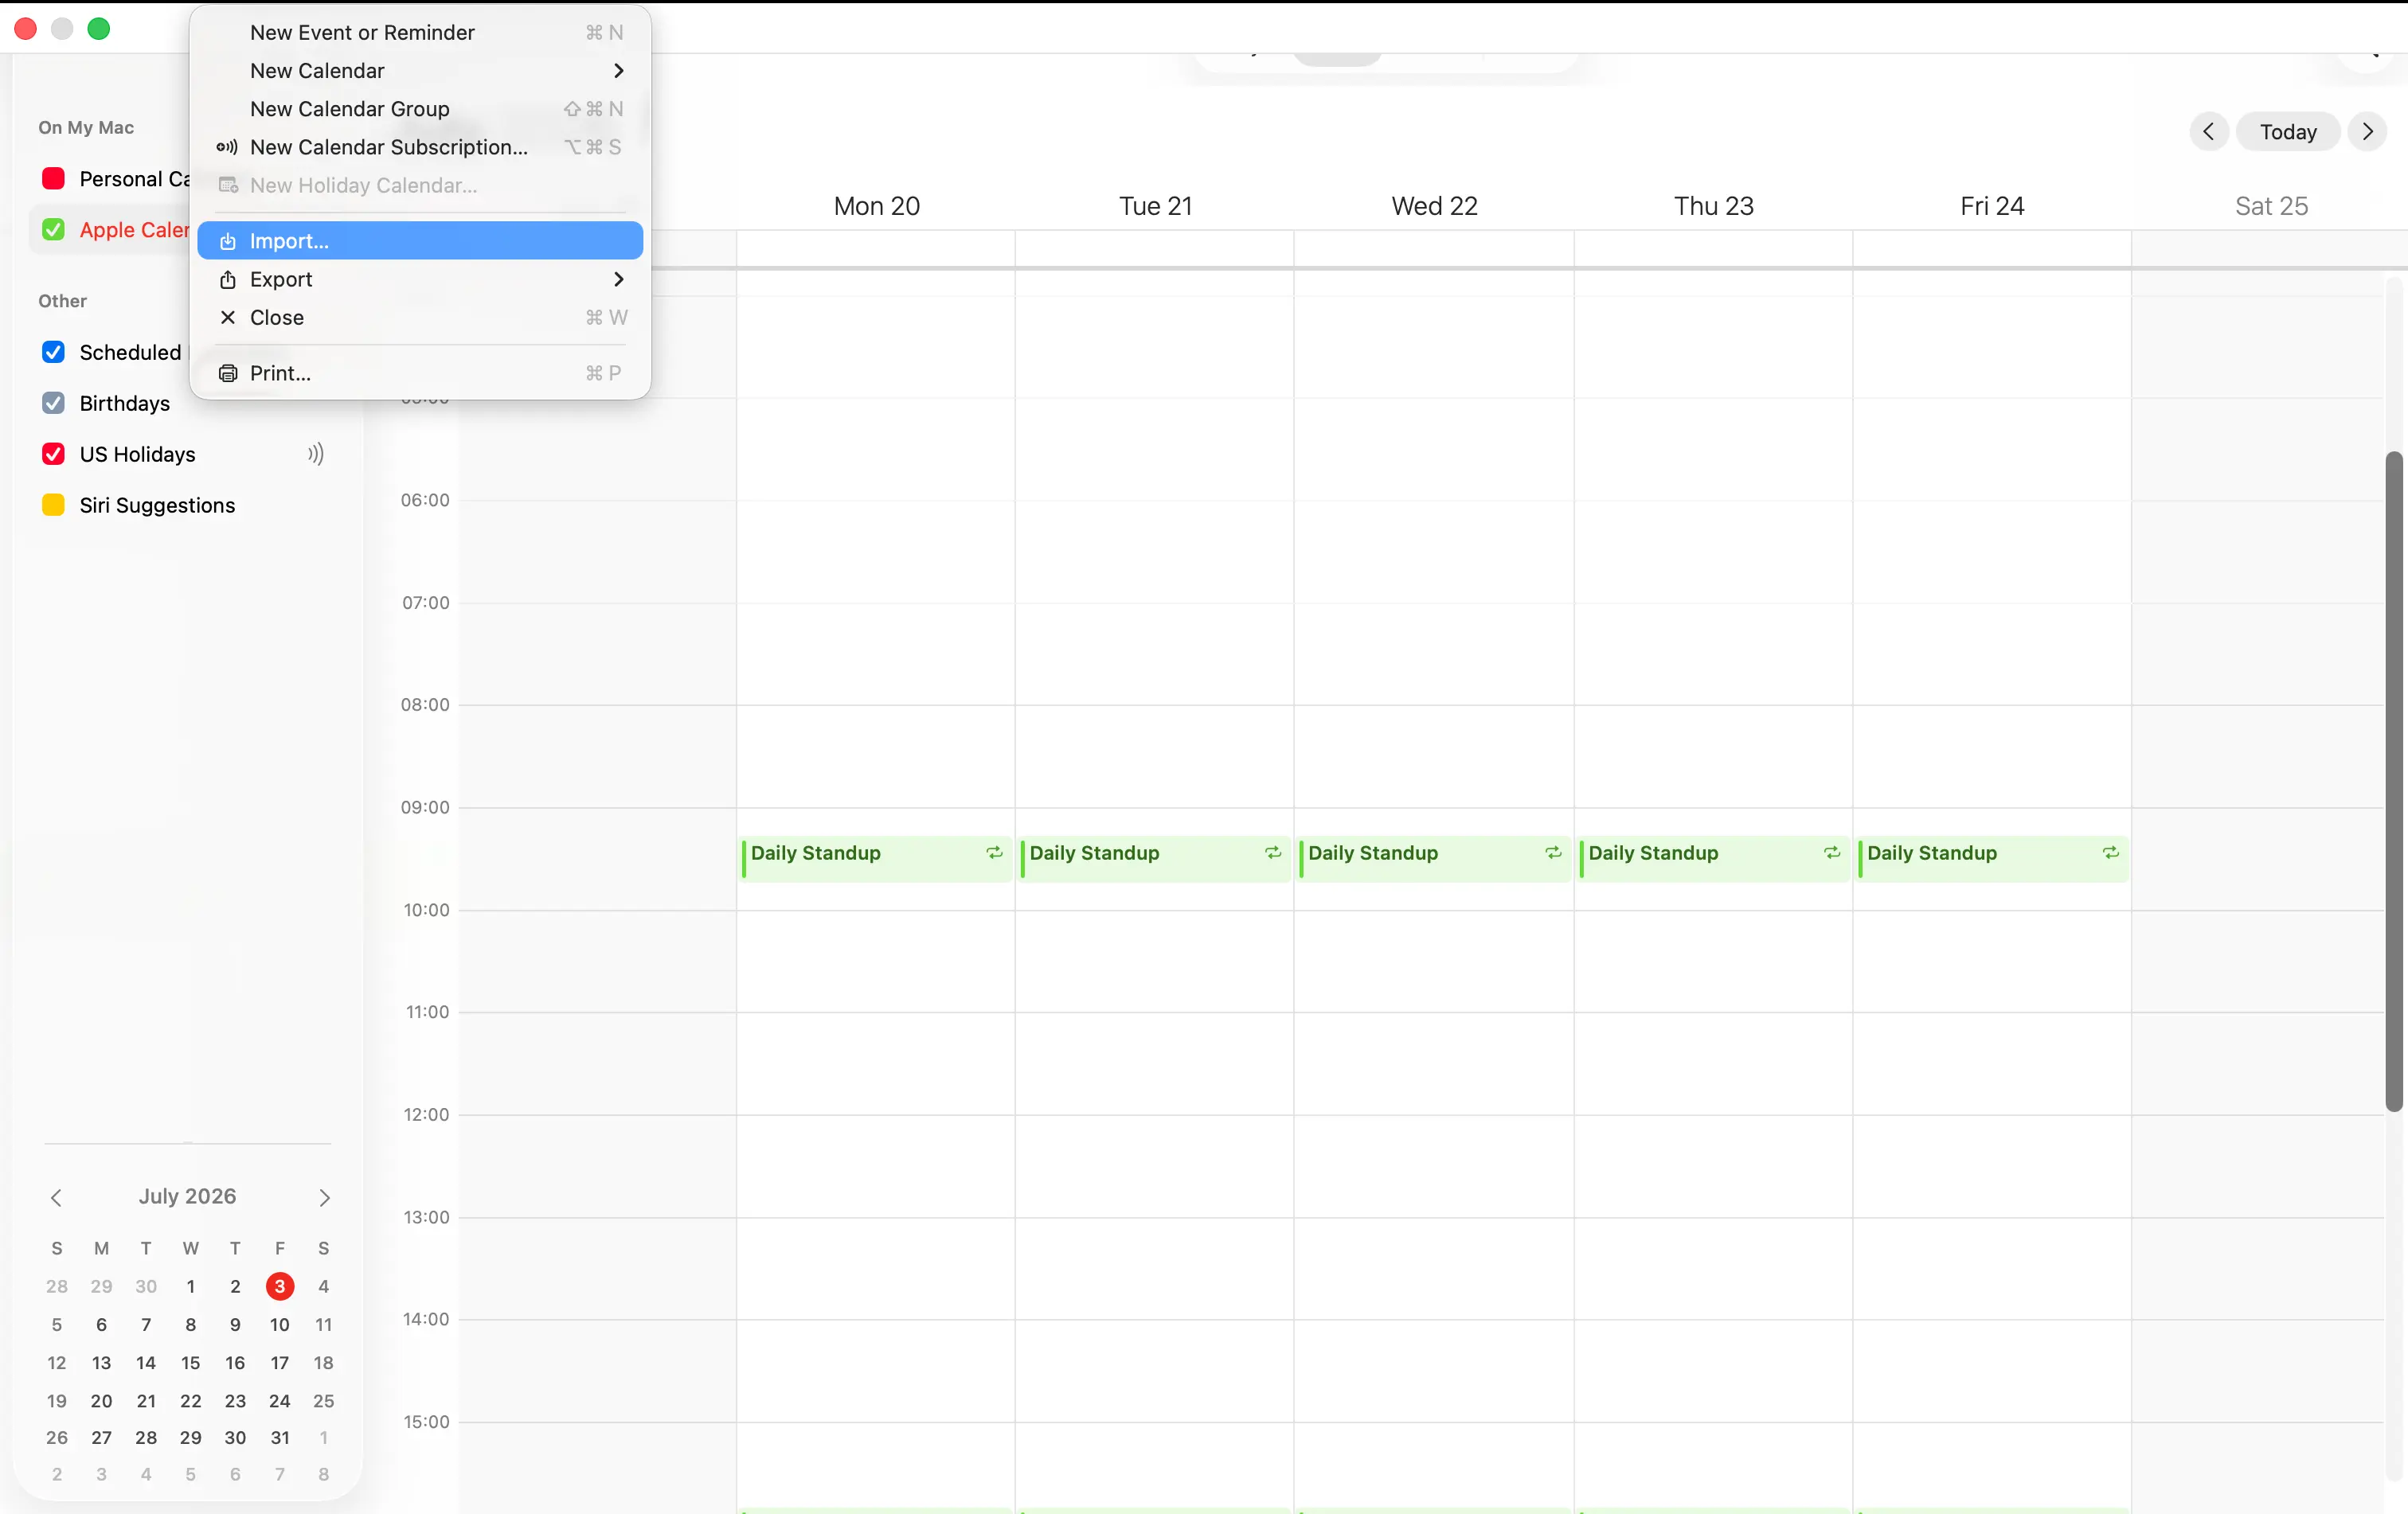Click the Tue 21 column header

point(1155,206)
